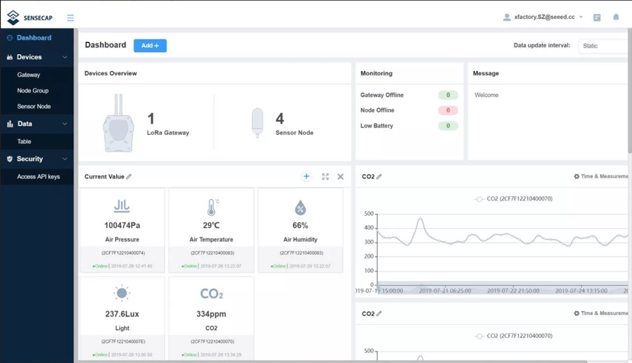
Task: Collapse the Devices menu chevron
Action: (65, 57)
